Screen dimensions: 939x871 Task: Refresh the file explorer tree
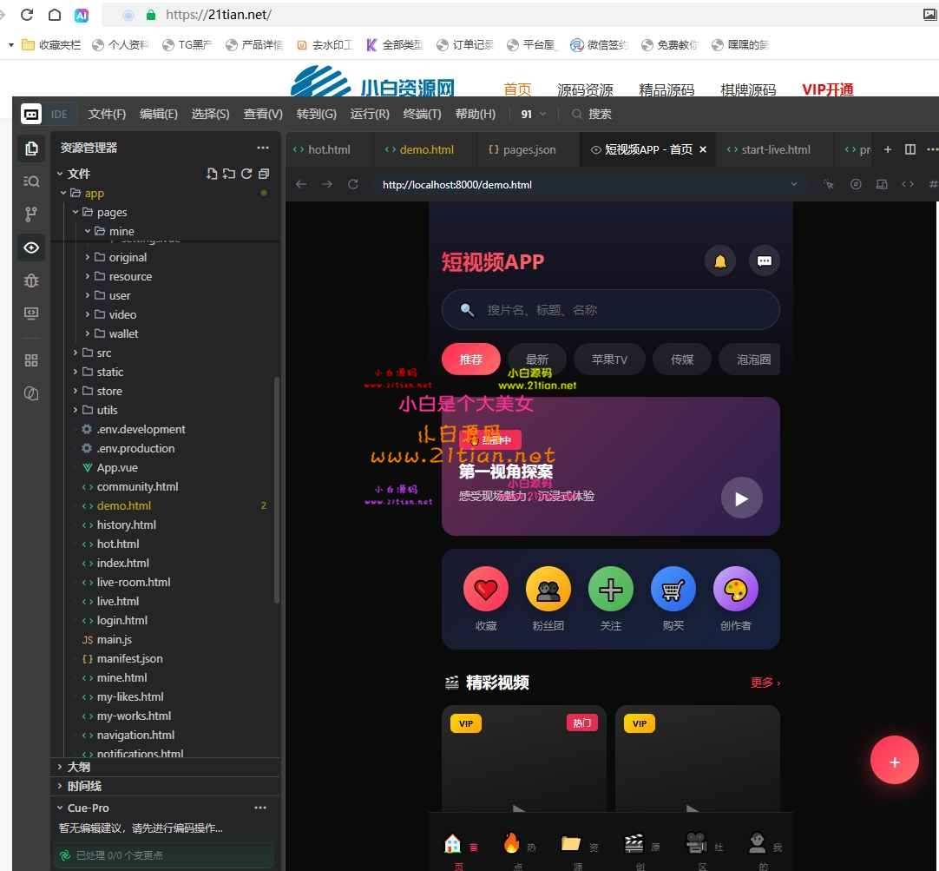246,174
